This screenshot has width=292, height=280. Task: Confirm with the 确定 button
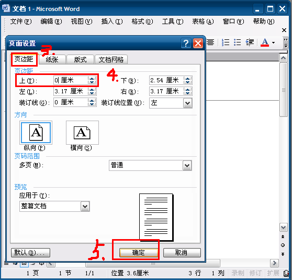tap(138, 253)
